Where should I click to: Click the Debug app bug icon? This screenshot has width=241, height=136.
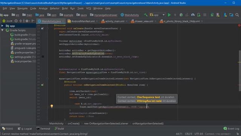[x=181, y=15]
